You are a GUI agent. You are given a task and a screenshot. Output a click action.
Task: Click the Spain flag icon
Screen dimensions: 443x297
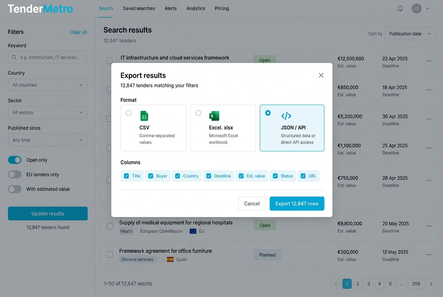pyautogui.click(x=170, y=260)
